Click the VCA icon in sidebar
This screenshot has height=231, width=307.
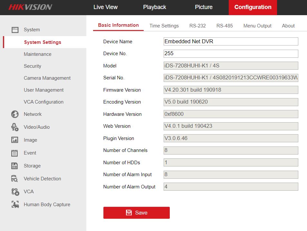pyautogui.click(x=15, y=192)
